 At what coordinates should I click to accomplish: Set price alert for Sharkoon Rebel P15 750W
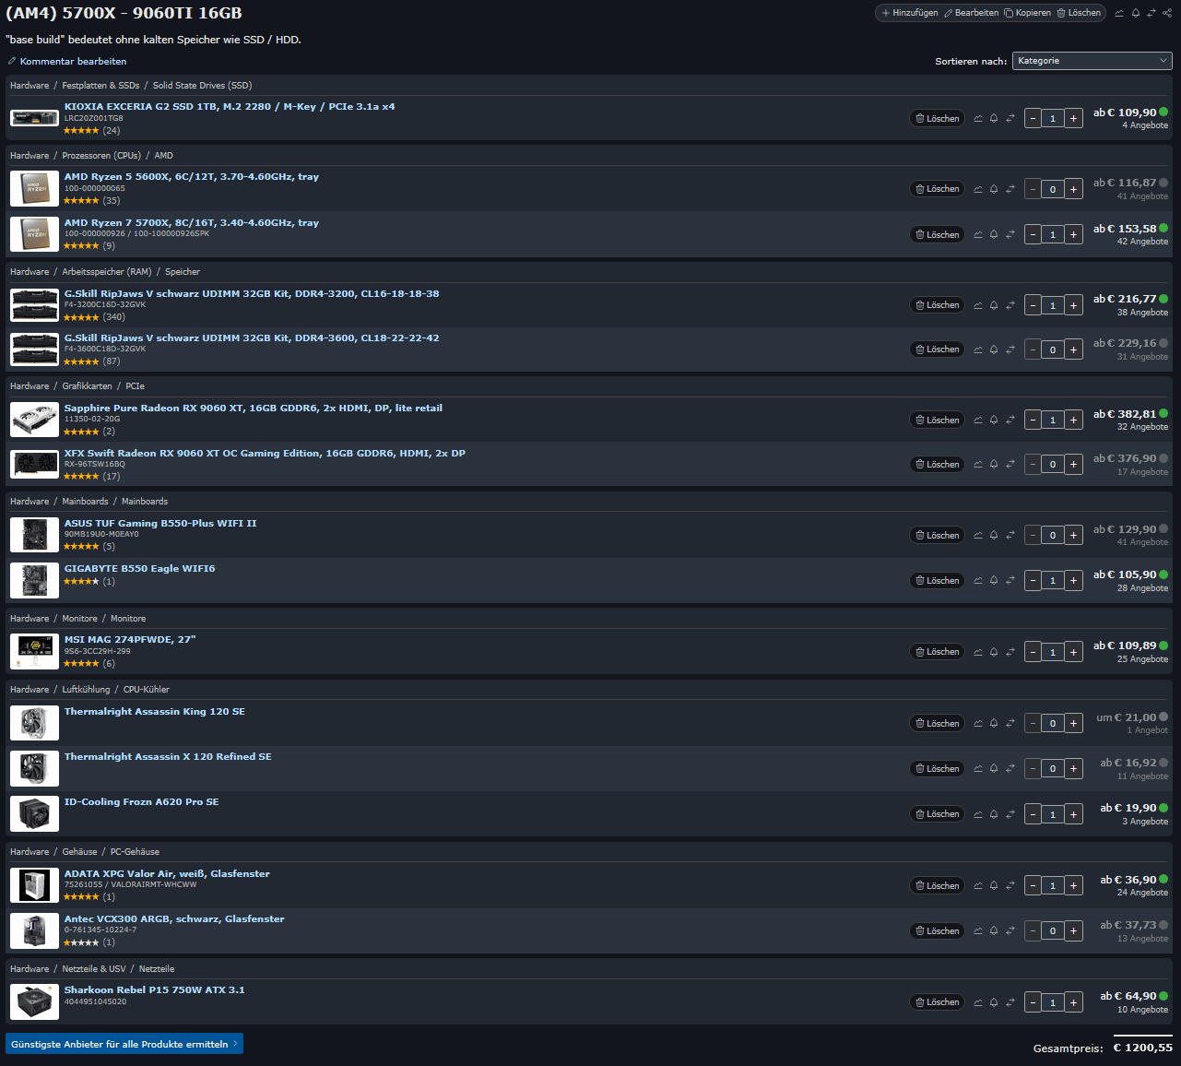click(994, 1002)
